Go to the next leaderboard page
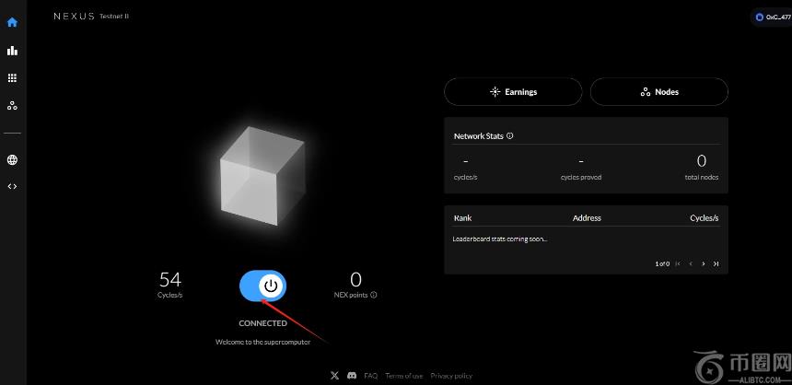The width and height of the screenshot is (792, 385). (704, 264)
